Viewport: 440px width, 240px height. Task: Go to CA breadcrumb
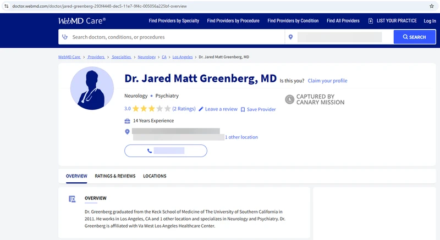tap(164, 57)
